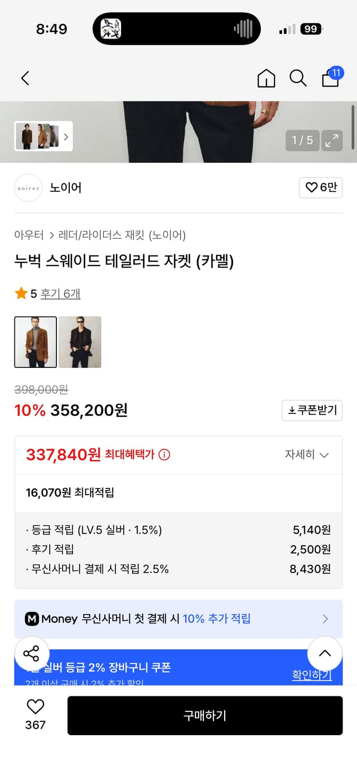Expand the product image to fullscreen
The image size is (357, 776).
332,140
